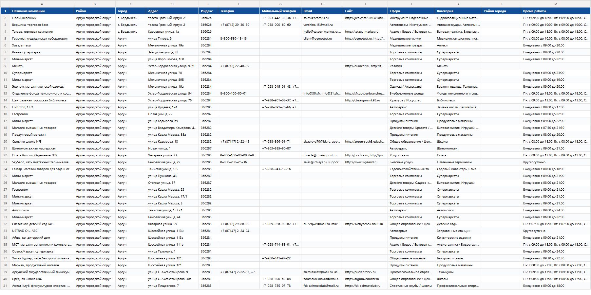Screen dimensions: 591x295
Task: Click phone '+7 (8712) 22–46–89'
Action: tap(239, 66)
